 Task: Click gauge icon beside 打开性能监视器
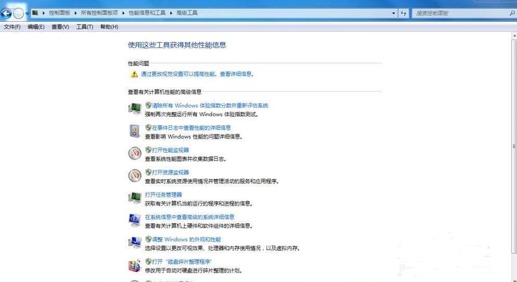[x=135, y=153]
